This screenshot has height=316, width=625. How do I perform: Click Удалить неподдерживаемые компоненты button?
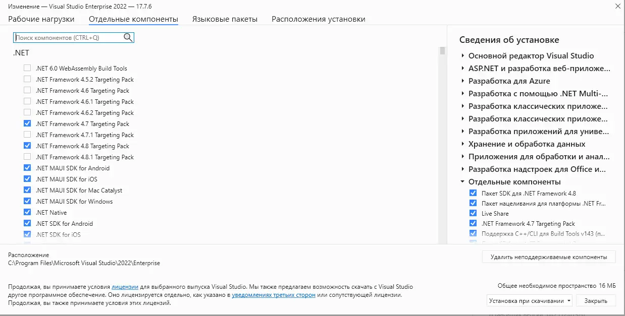coord(549,257)
